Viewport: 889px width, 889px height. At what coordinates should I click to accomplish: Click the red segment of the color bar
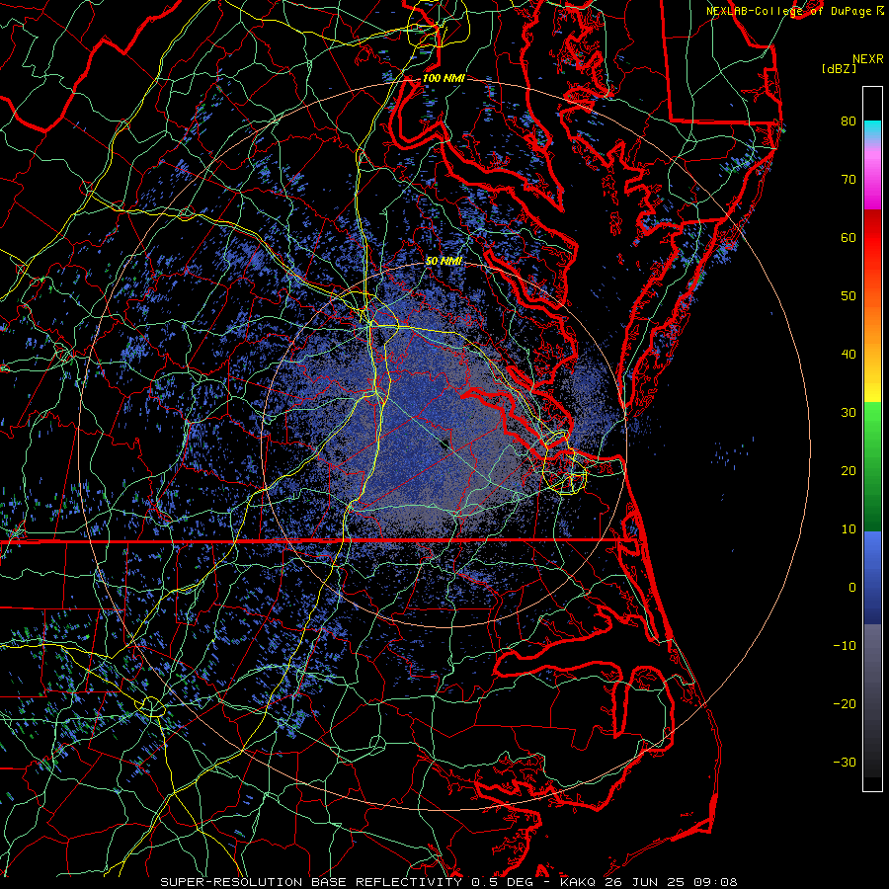point(872,238)
